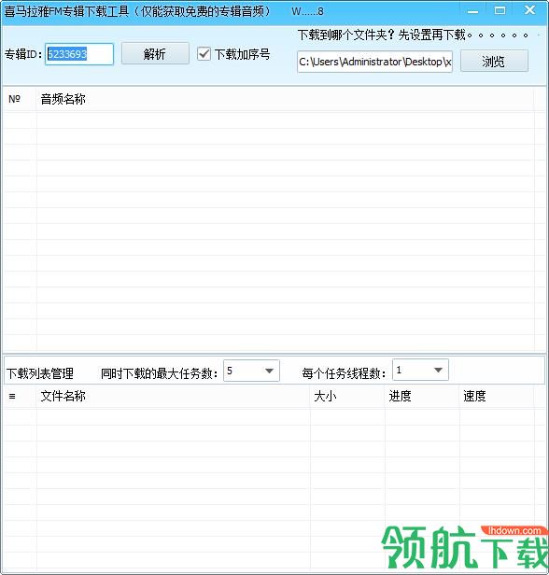Click the 专辑ID input field
This screenshot has width=549, height=575.
[79, 54]
